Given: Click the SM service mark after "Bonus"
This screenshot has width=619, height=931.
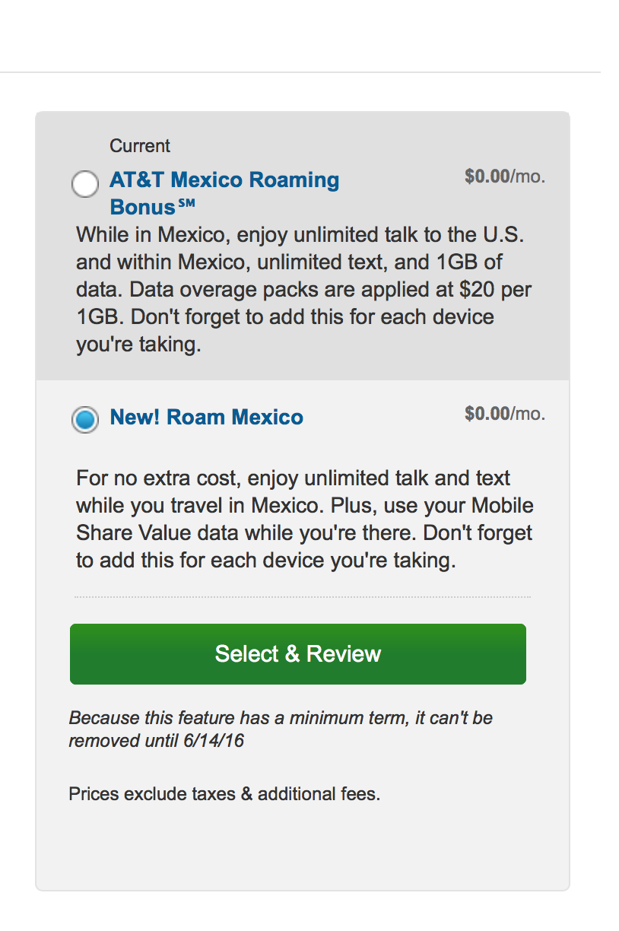Looking at the screenshot, I should (187, 203).
